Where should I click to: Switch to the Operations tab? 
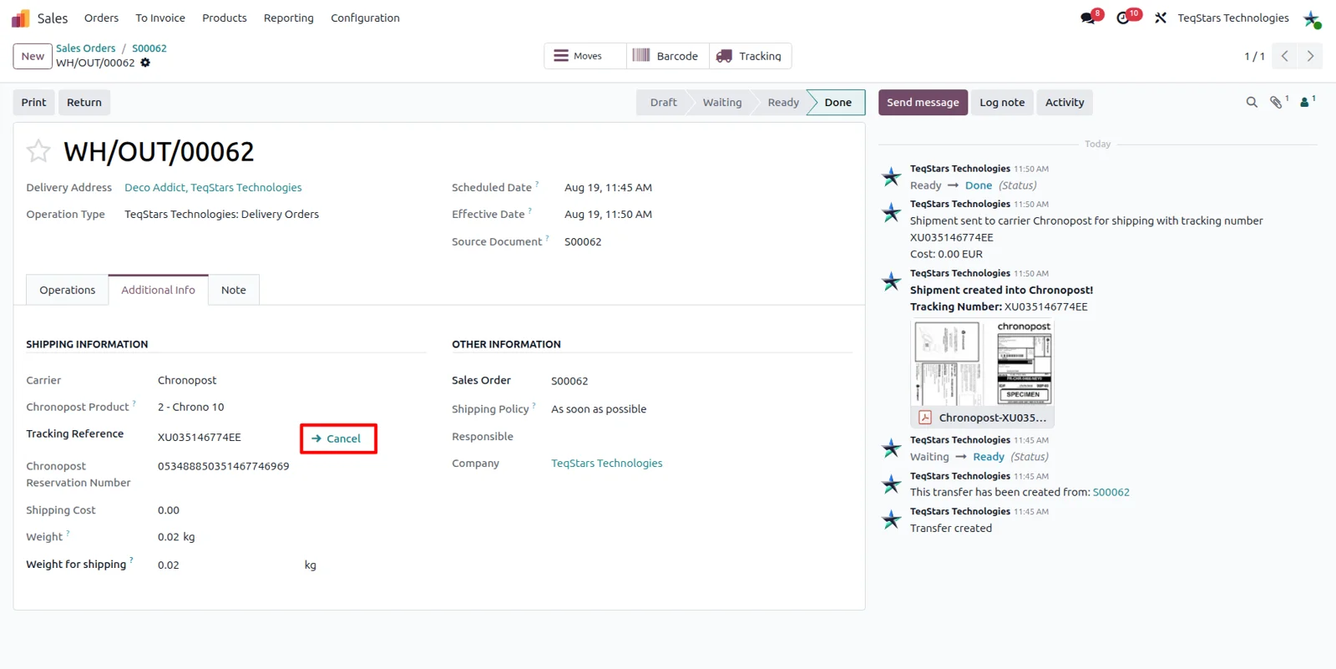68,290
